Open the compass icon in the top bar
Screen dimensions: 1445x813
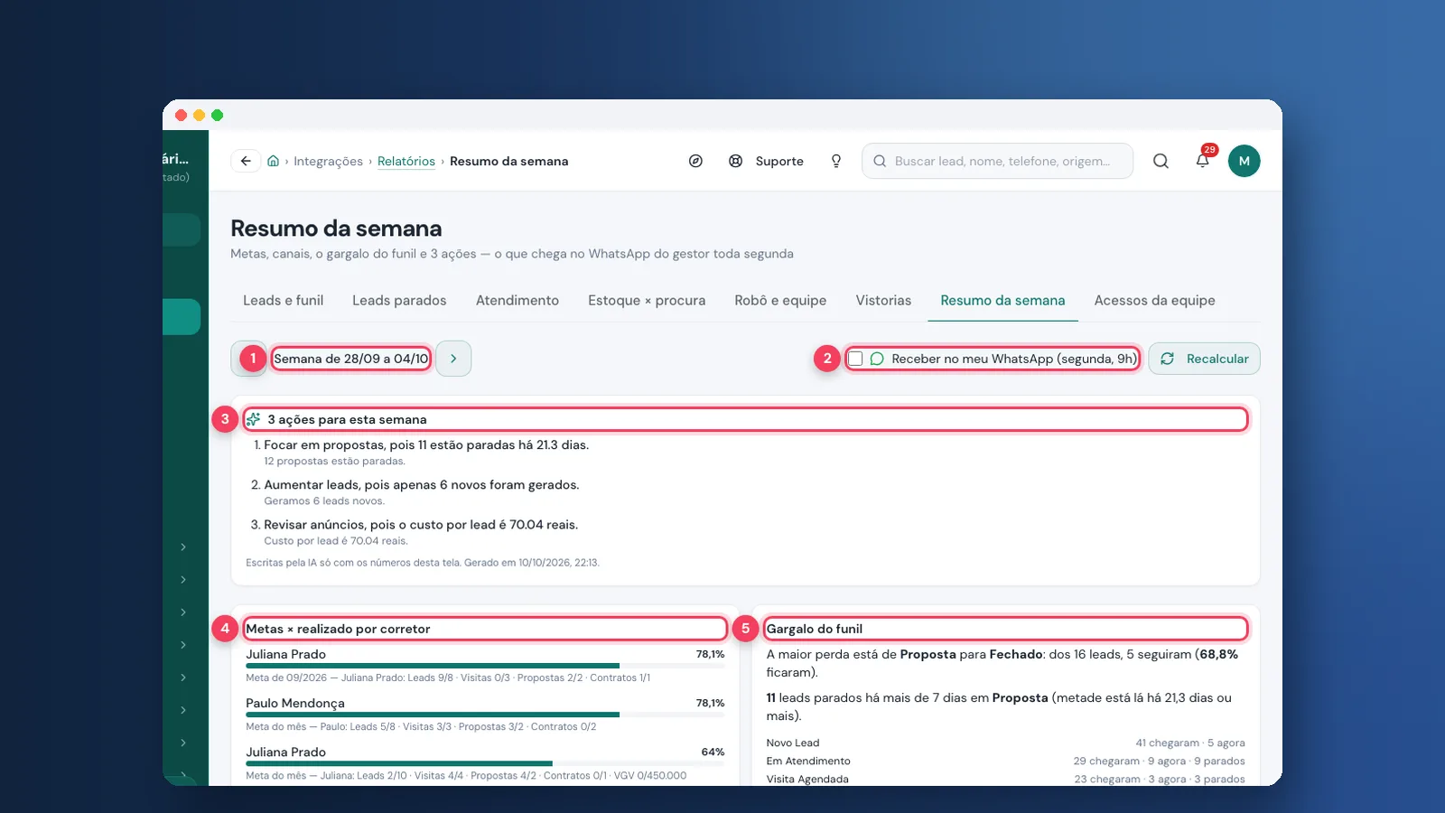coord(695,161)
